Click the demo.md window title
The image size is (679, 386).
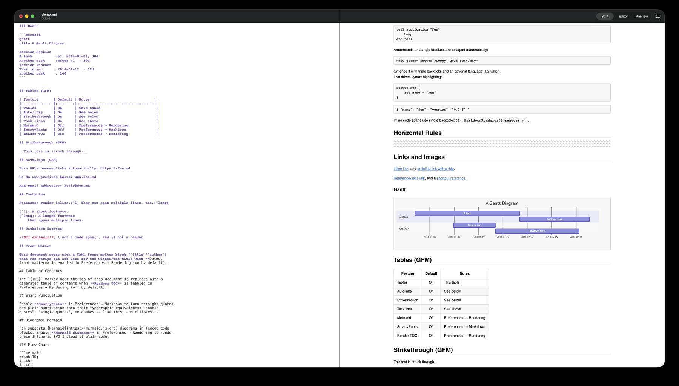coord(49,15)
